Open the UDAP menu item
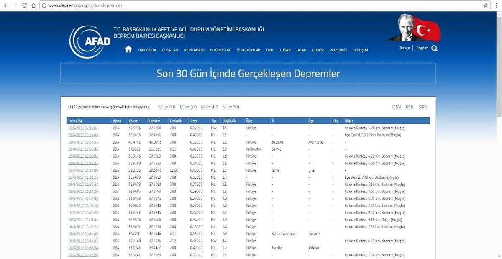This screenshot has height=259, width=502. click(301, 50)
